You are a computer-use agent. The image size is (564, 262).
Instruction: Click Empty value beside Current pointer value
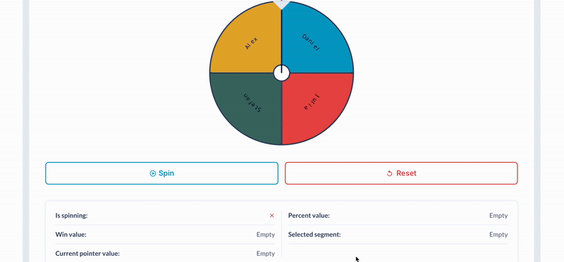point(266,254)
